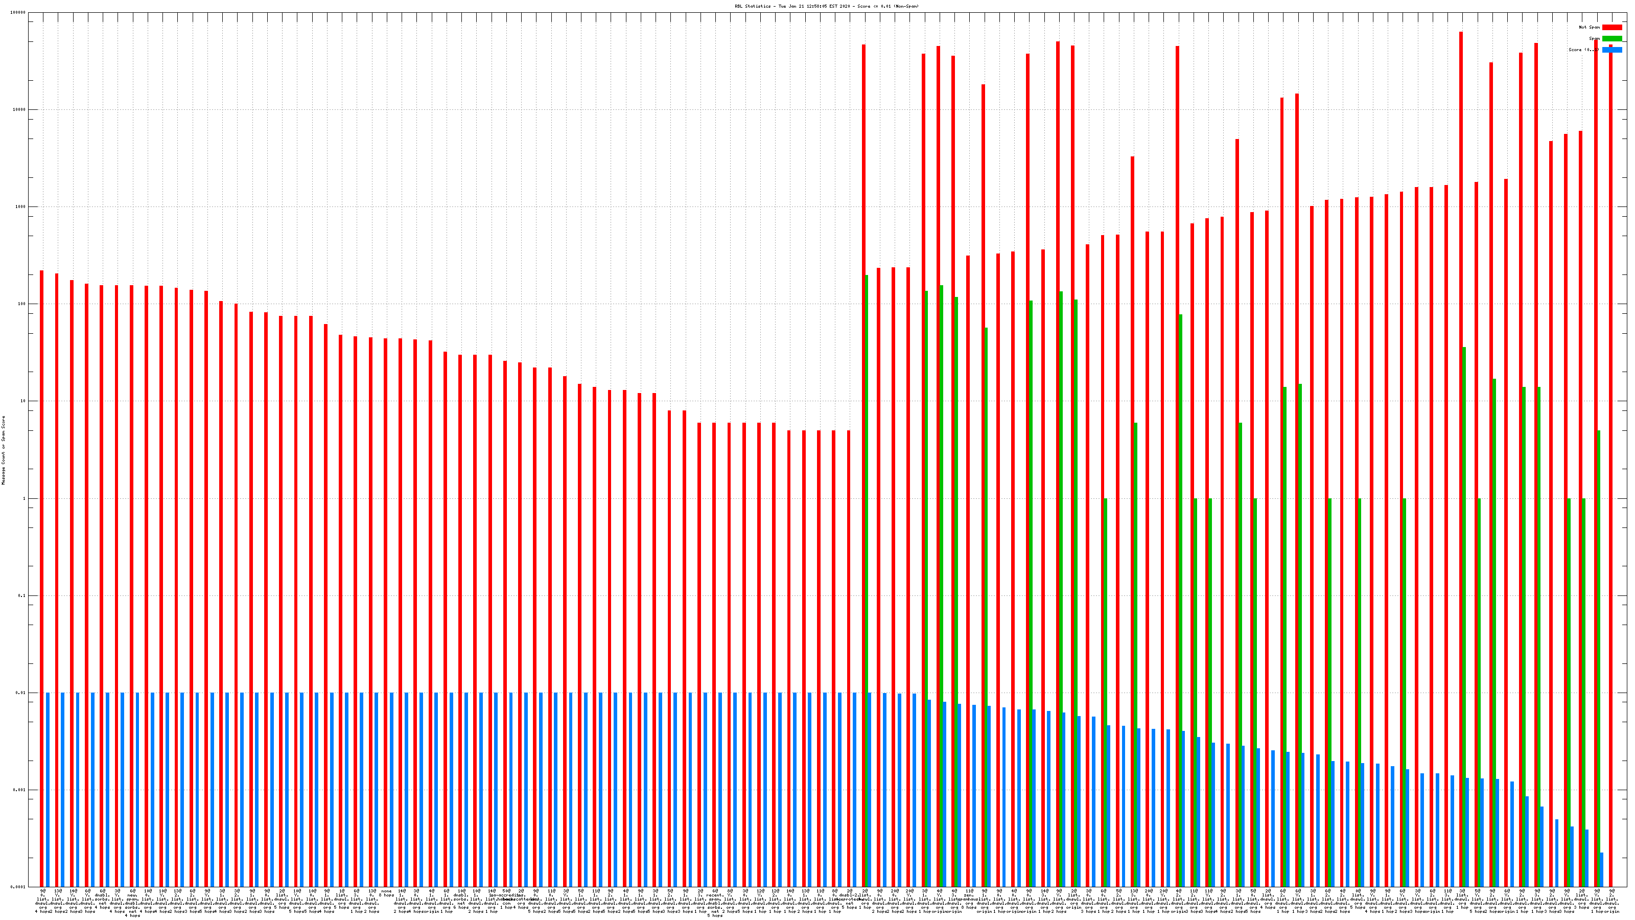
Task: Click the 'dnsbl.sorbs.net 4 hops' x-axis label
Action: click(102, 900)
